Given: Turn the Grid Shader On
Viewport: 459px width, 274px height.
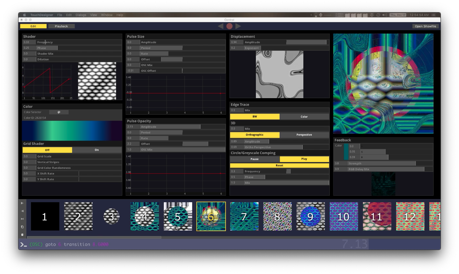Looking at the screenshot, I should pos(97,150).
